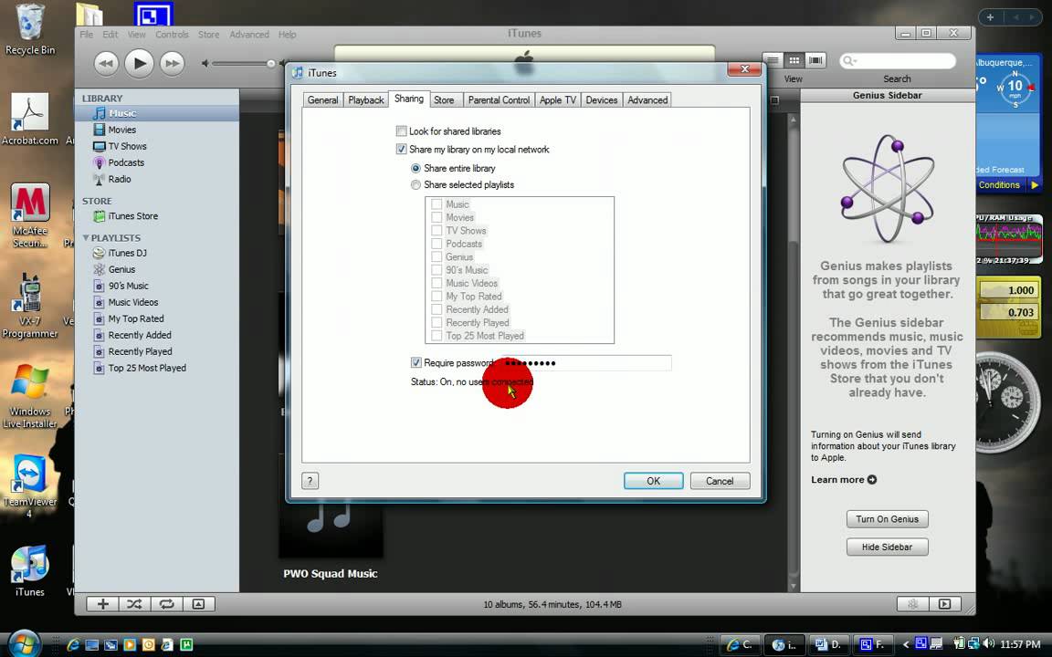Uncheck Share my library on my local network
This screenshot has width=1052, height=657.
tap(401, 150)
